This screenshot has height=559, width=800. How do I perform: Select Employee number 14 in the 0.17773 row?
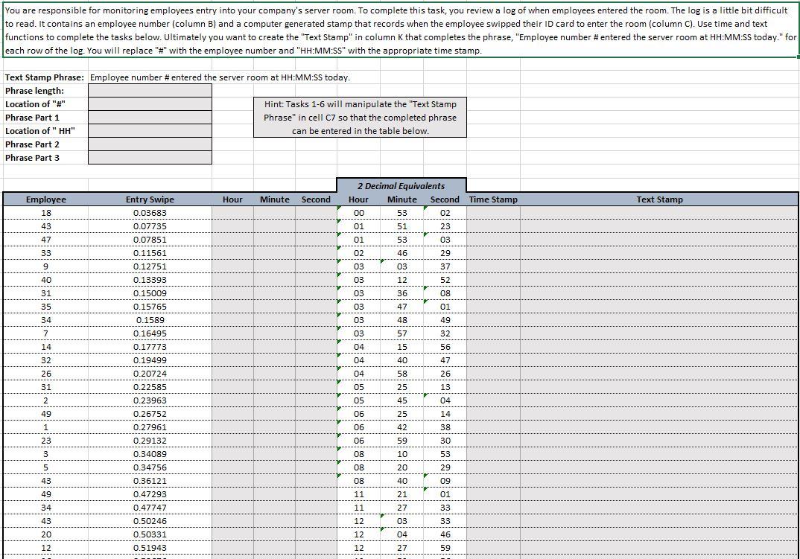click(46, 347)
